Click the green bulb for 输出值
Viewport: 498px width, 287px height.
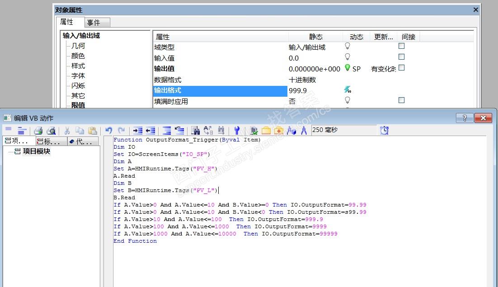pos(348,68)
